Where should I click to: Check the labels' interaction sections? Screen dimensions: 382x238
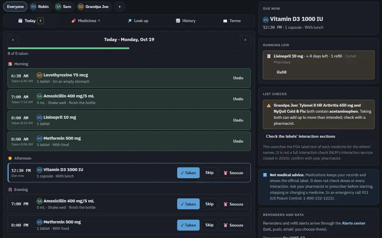pos(300,136)
